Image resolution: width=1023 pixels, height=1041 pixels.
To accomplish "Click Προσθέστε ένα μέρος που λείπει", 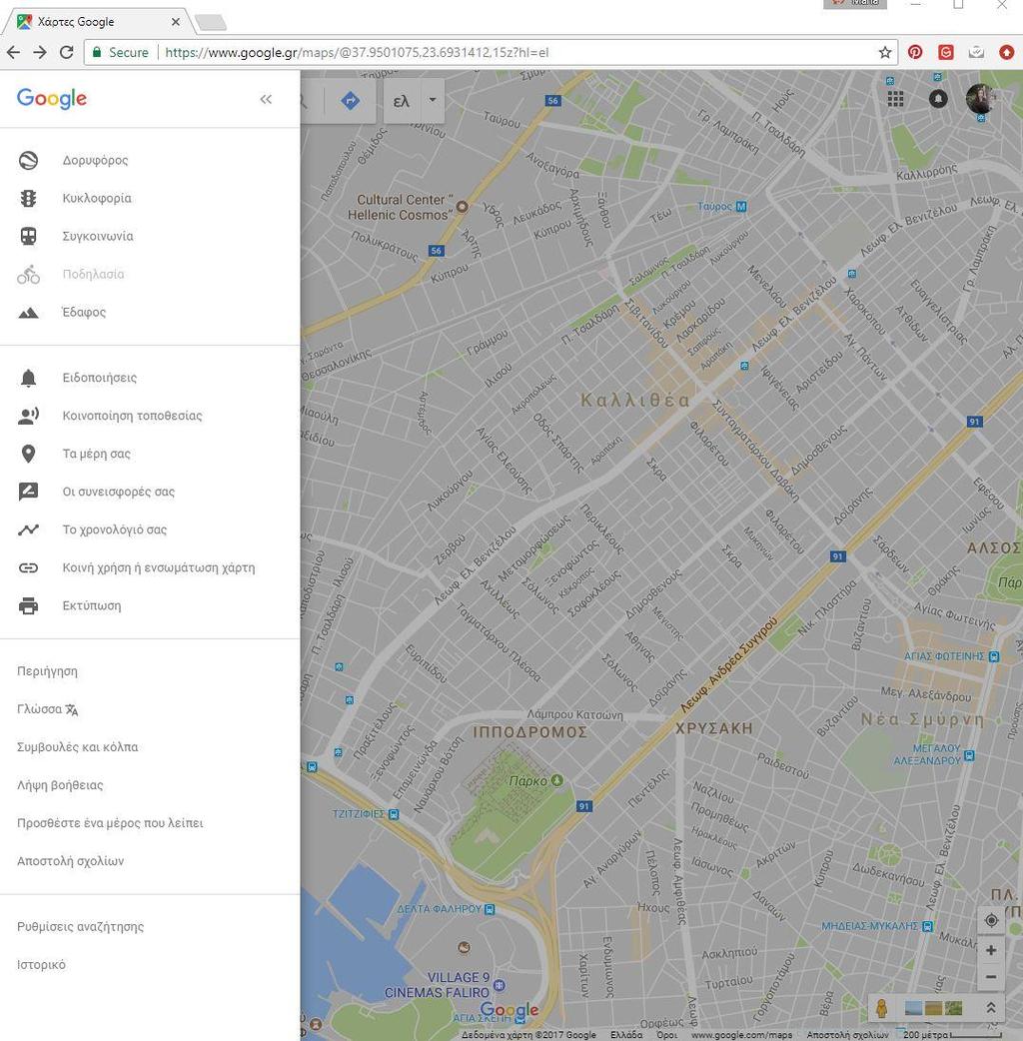I will click(110, 823).
